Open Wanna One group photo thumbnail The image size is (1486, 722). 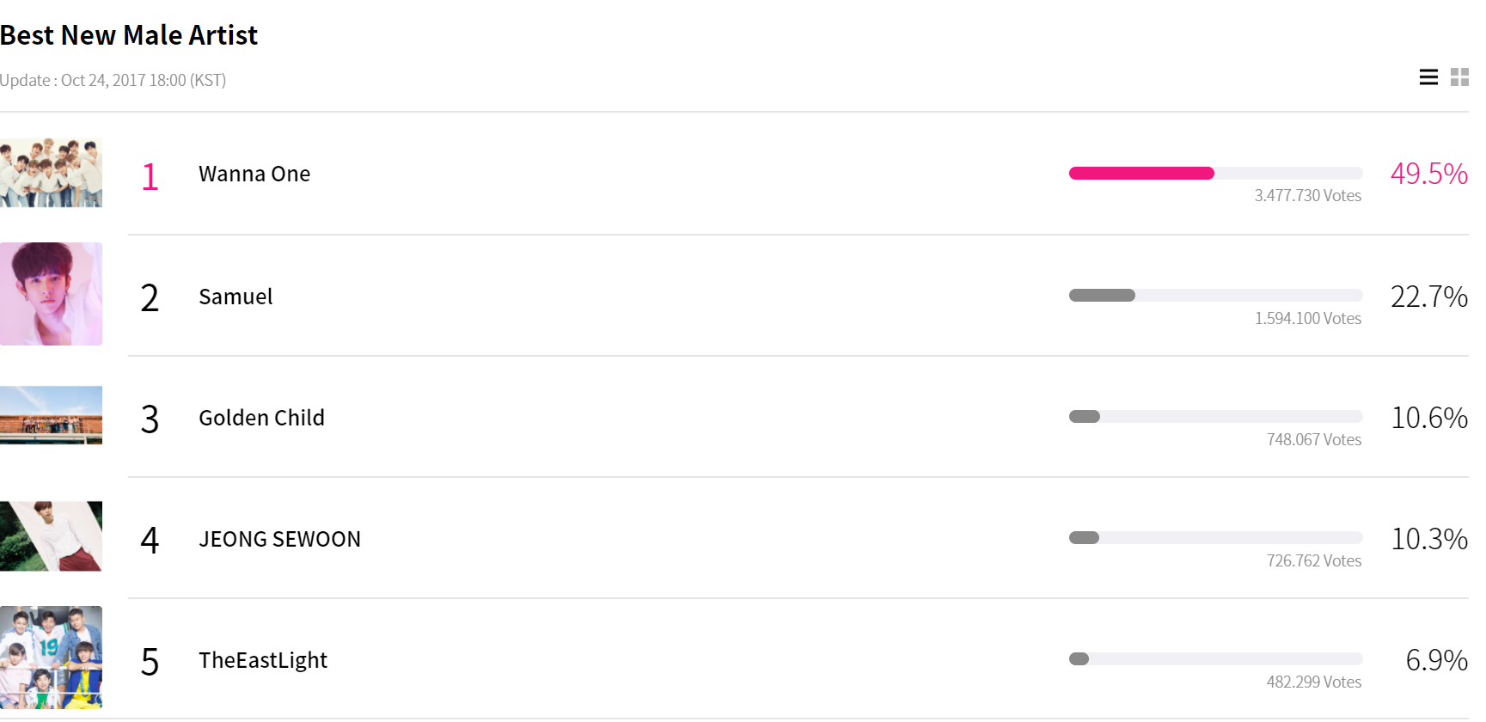click(x=51, y=173)
